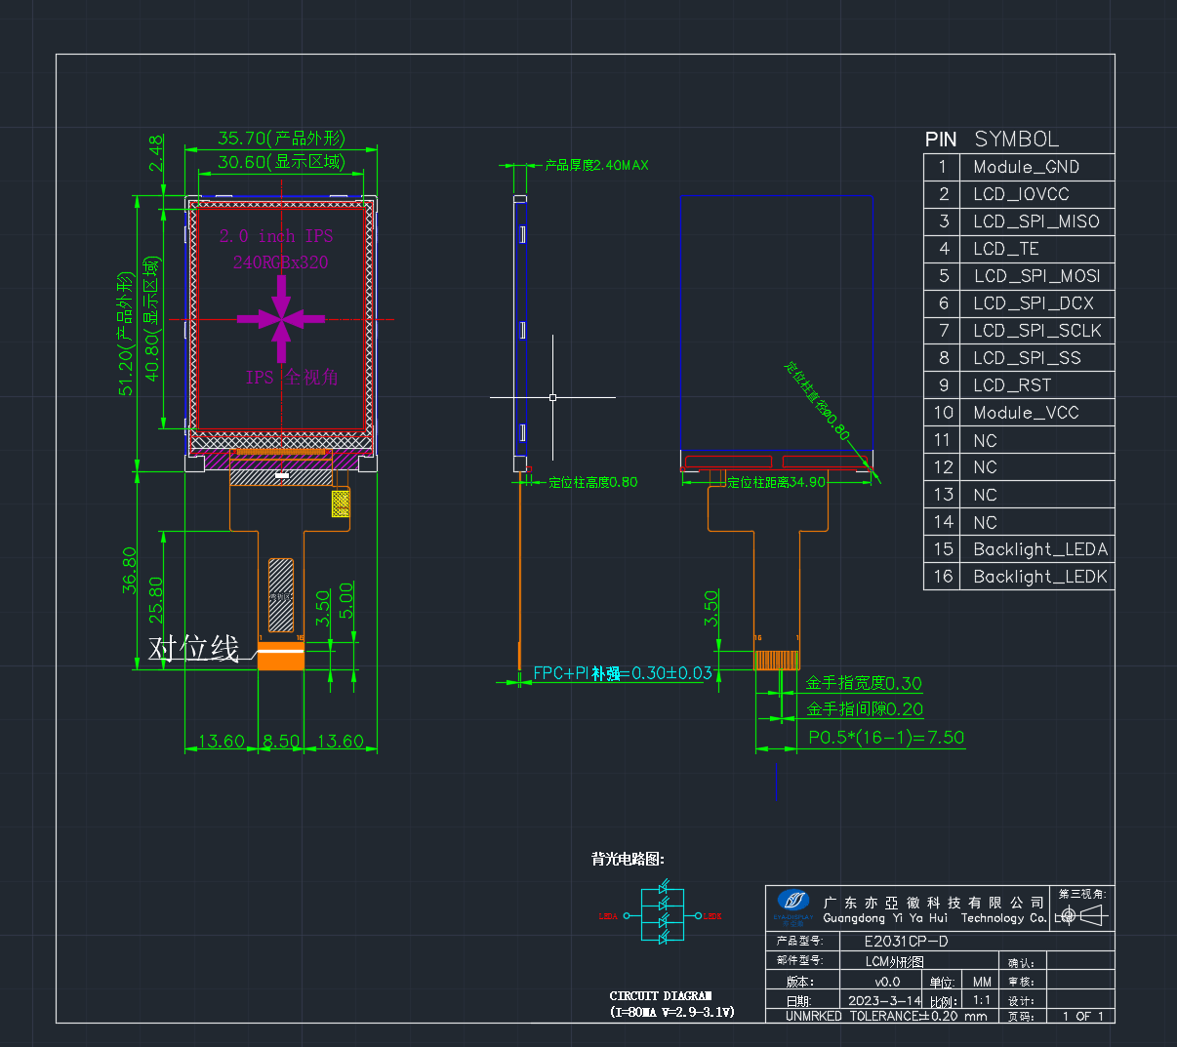
Task: Click the SYMBOL column header
Action: (x=1016, y=139)
